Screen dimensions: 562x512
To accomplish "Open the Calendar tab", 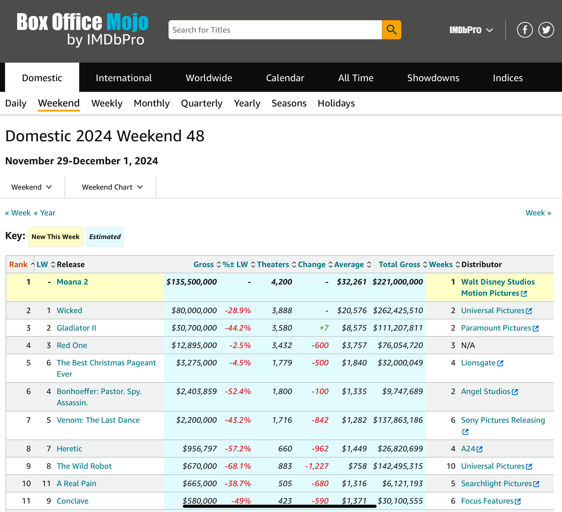I will click(x=285, y=78).
